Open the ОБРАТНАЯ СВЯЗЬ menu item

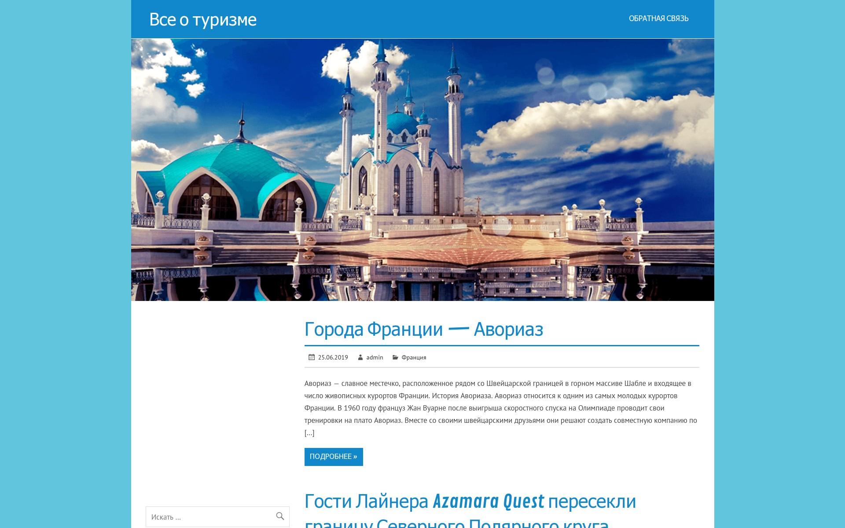658,18
